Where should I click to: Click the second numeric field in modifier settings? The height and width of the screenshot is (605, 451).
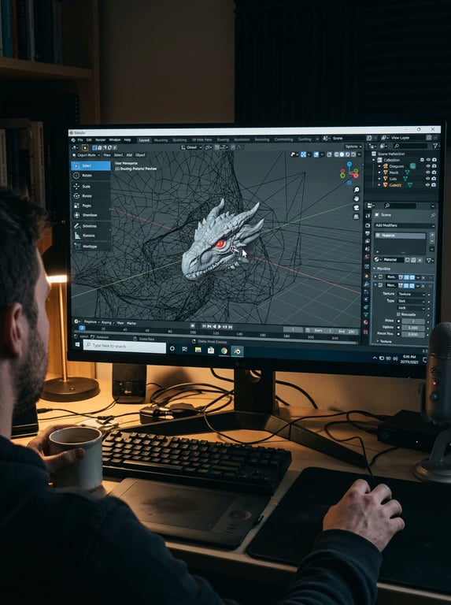point(413,328)
